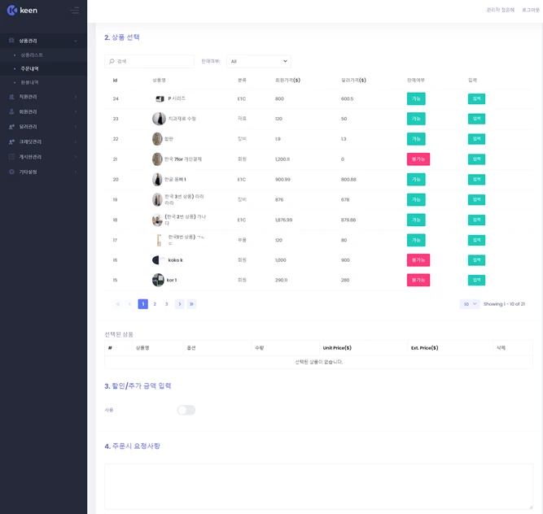Click the 회원관리 person icon in sidebar
543x514 pixels.
tap(11, 111)
